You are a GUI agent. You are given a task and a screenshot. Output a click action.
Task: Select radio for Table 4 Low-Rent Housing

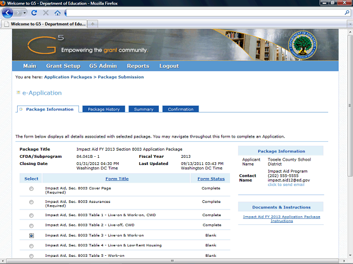(31, 246)
